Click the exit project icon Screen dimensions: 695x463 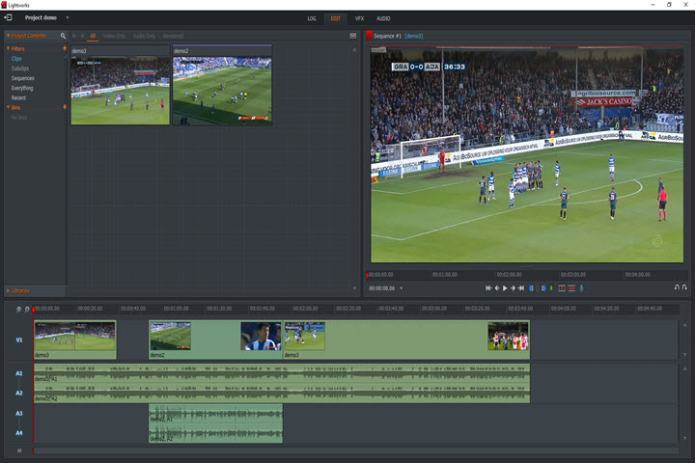(8, 18)
